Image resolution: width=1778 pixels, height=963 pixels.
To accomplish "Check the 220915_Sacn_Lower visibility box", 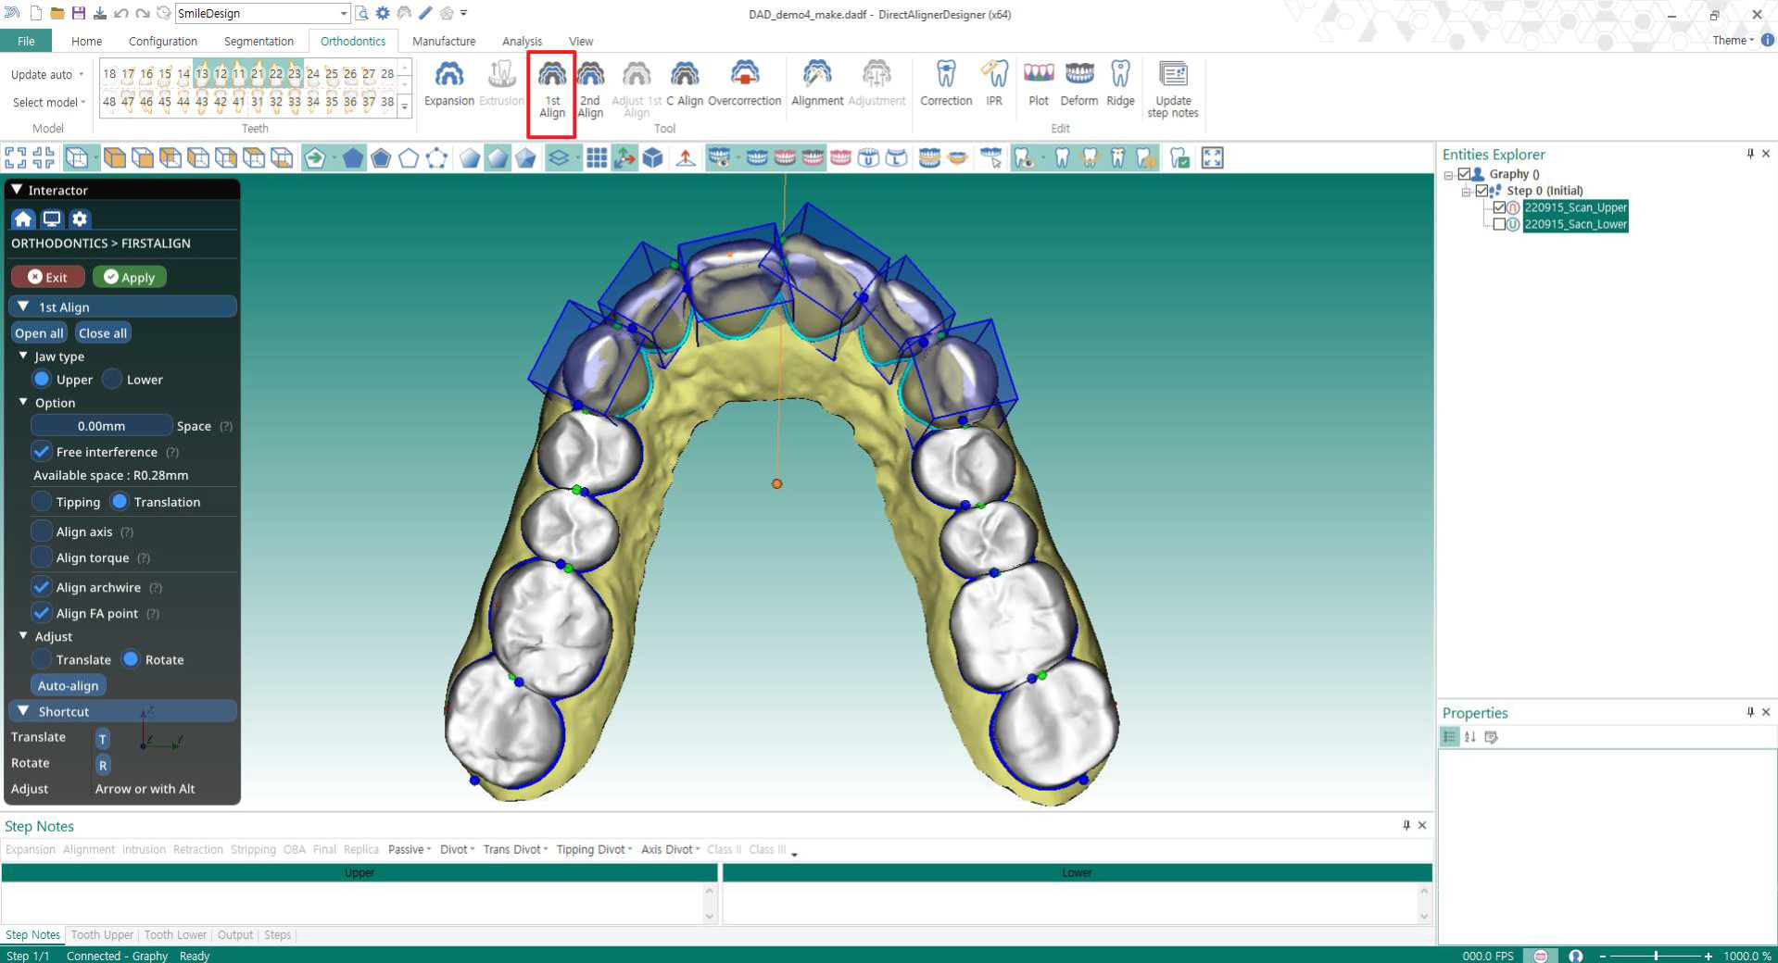I will point(1499,224).
